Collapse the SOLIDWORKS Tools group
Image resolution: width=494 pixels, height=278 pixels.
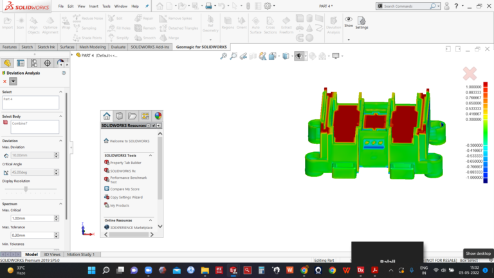[x=151, y=155]
